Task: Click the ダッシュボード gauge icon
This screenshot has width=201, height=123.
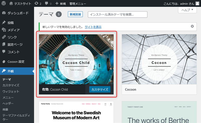Action: [4, 13]
